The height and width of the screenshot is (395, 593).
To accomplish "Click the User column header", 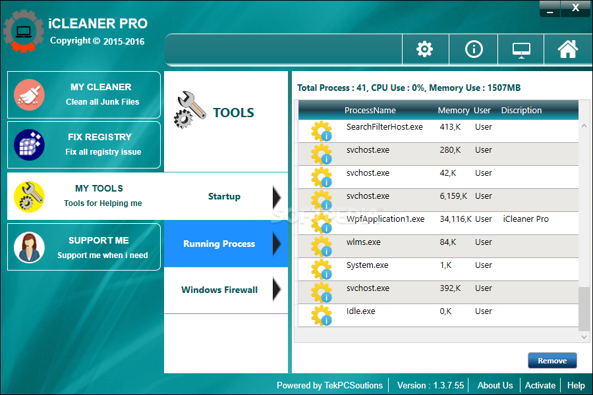I will pyautogui.click(x=482, y=111).
